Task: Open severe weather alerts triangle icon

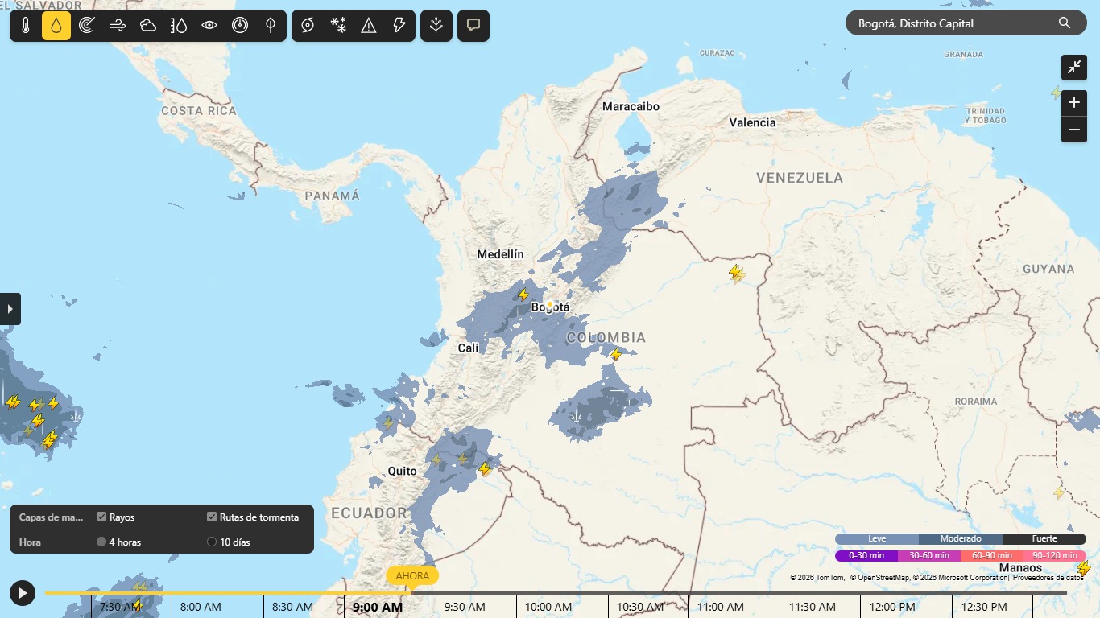Action: 369,26
